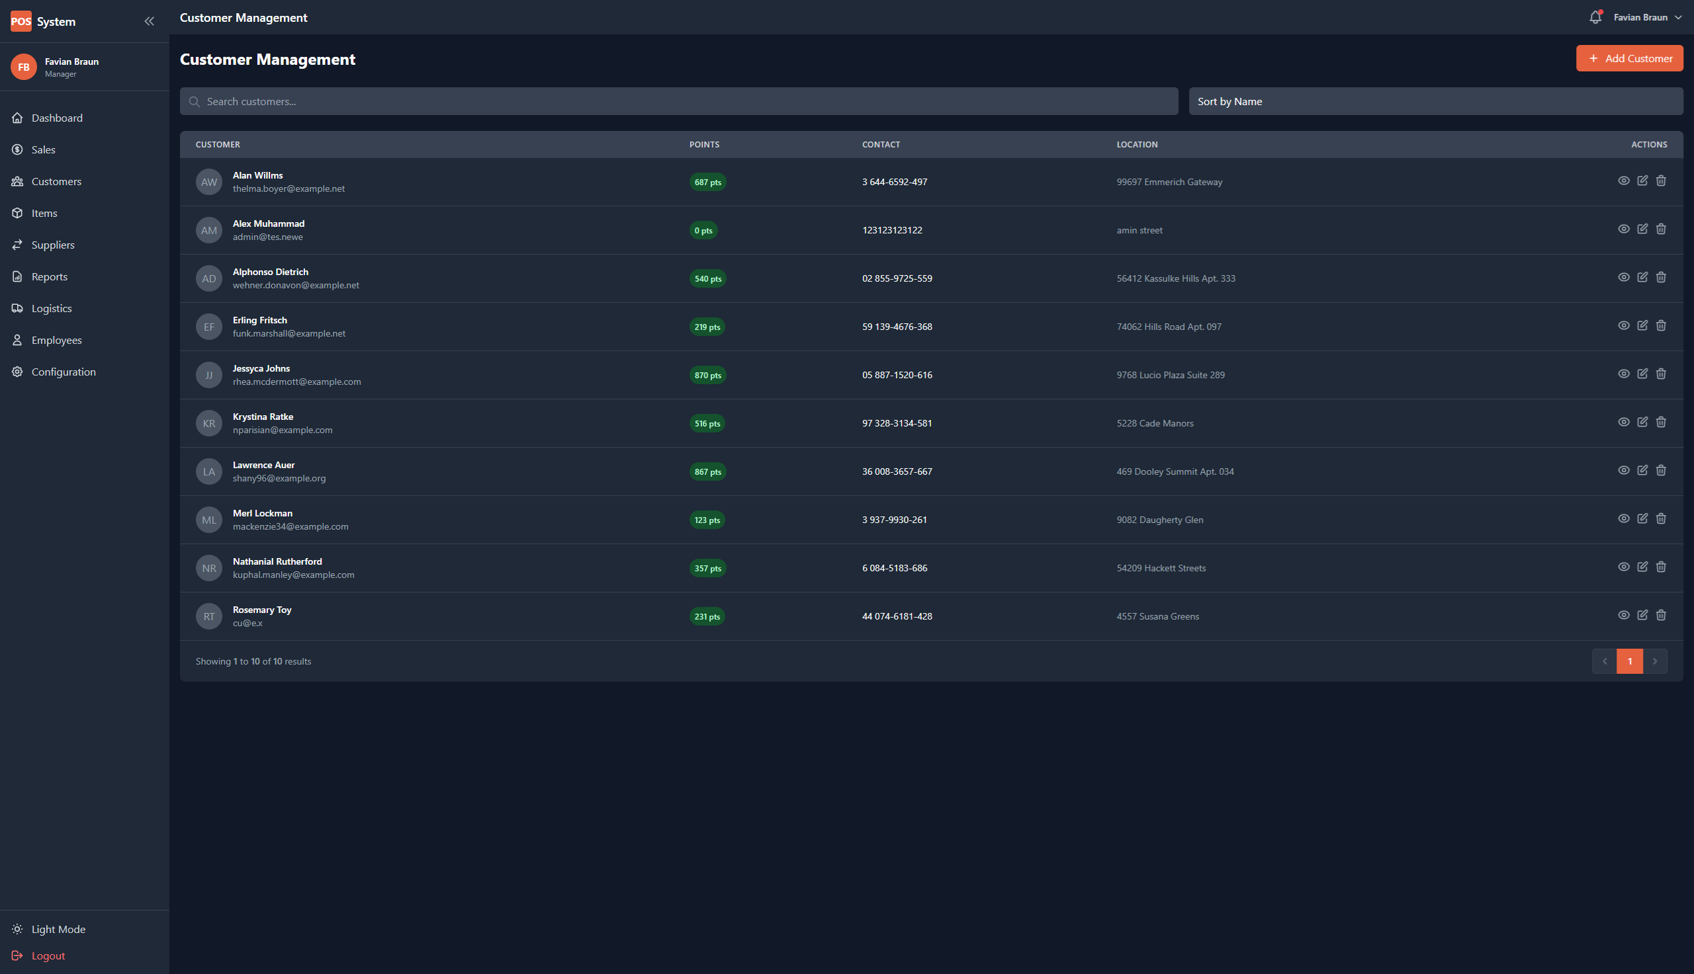
Task: Open the notifications bell
Action: [x=1595, y=17]
